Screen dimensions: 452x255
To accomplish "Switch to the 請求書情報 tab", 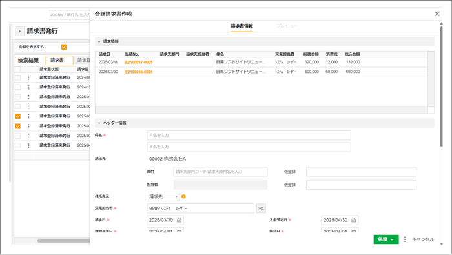I will (242, 26).
